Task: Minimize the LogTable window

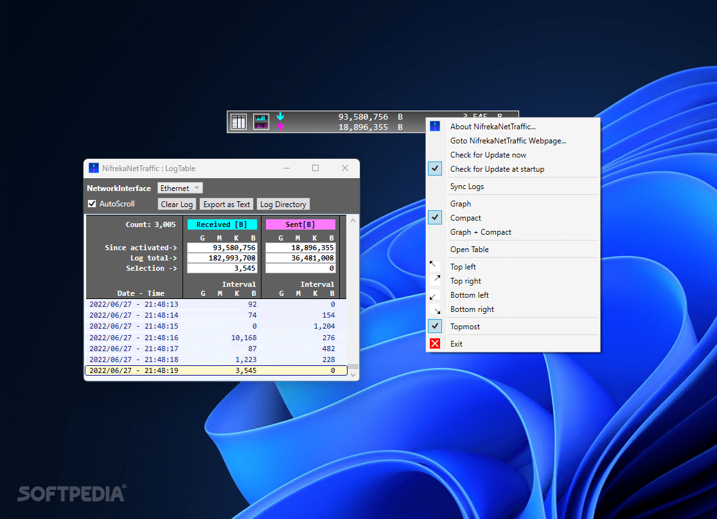Action: click(287, 168)
